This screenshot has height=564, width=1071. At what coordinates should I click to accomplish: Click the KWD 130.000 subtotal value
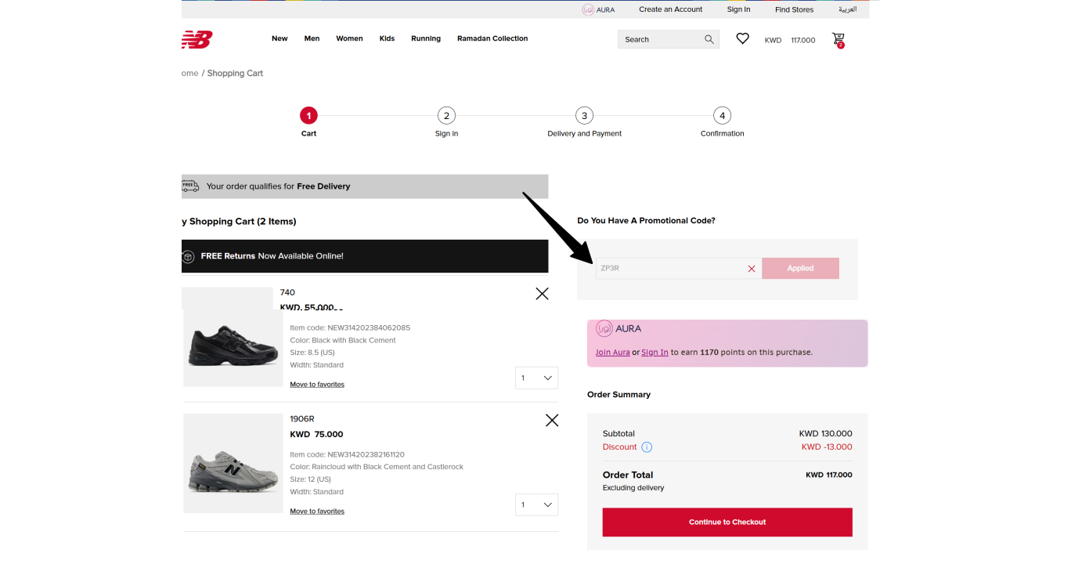825,433
